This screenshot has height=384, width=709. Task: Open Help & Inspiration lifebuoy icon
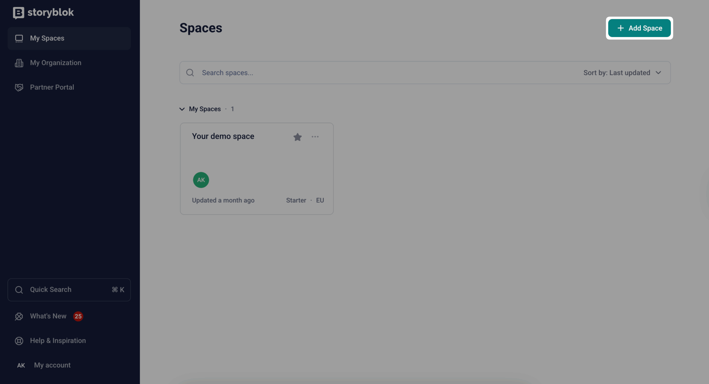[19, 341]
